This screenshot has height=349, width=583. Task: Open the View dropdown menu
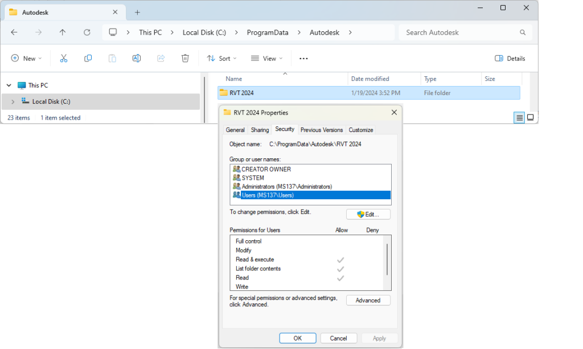tap(266, 58)
